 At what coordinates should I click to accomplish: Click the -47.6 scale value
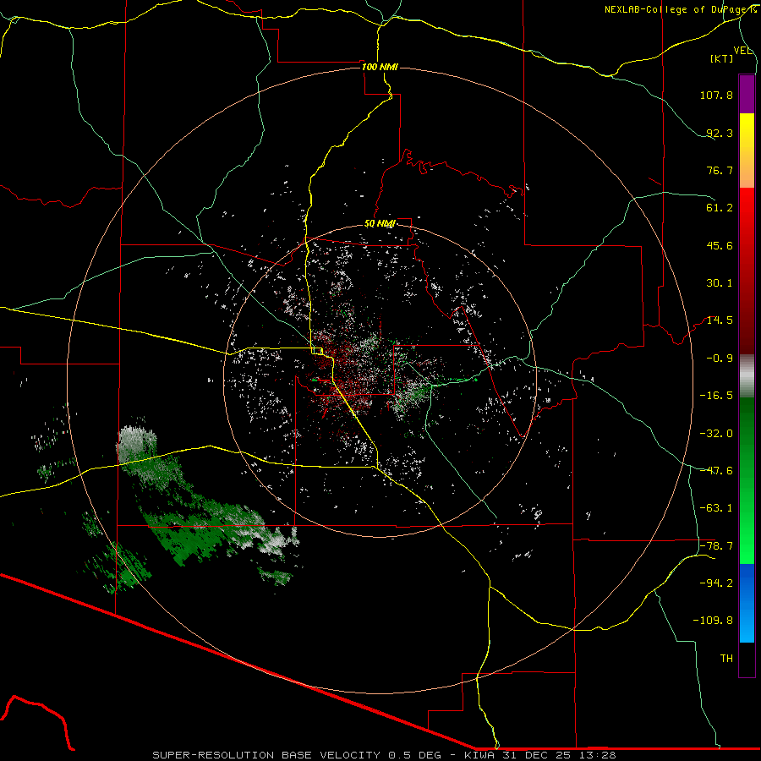pyautogui.click(x=716, y=471)
